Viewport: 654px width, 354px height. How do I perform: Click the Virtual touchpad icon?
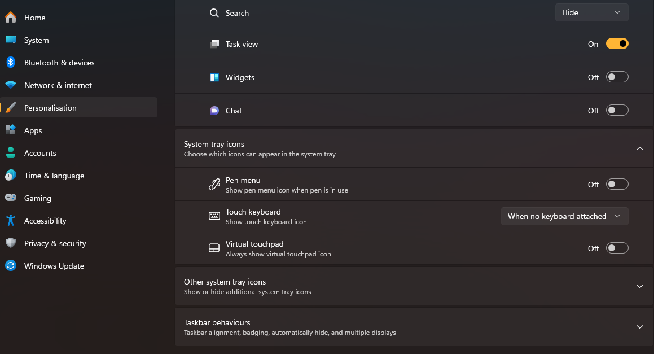tap(214, 248)
